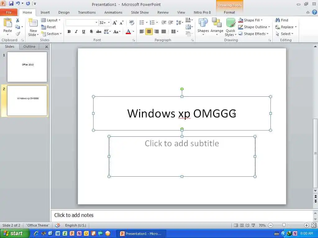The image size is (318, 238).
Task: Click the Click to add subtitle placeholder
Action: point(182,156)
